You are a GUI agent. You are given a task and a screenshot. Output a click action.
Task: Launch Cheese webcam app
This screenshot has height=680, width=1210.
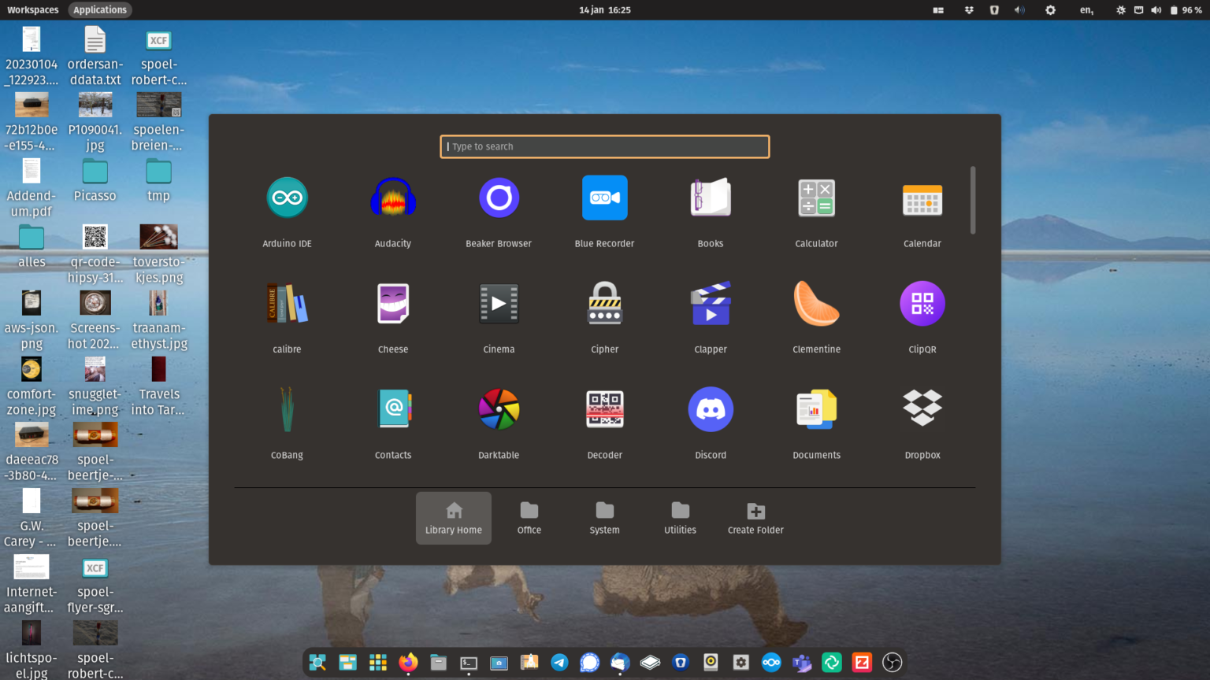tap(393, 303)
